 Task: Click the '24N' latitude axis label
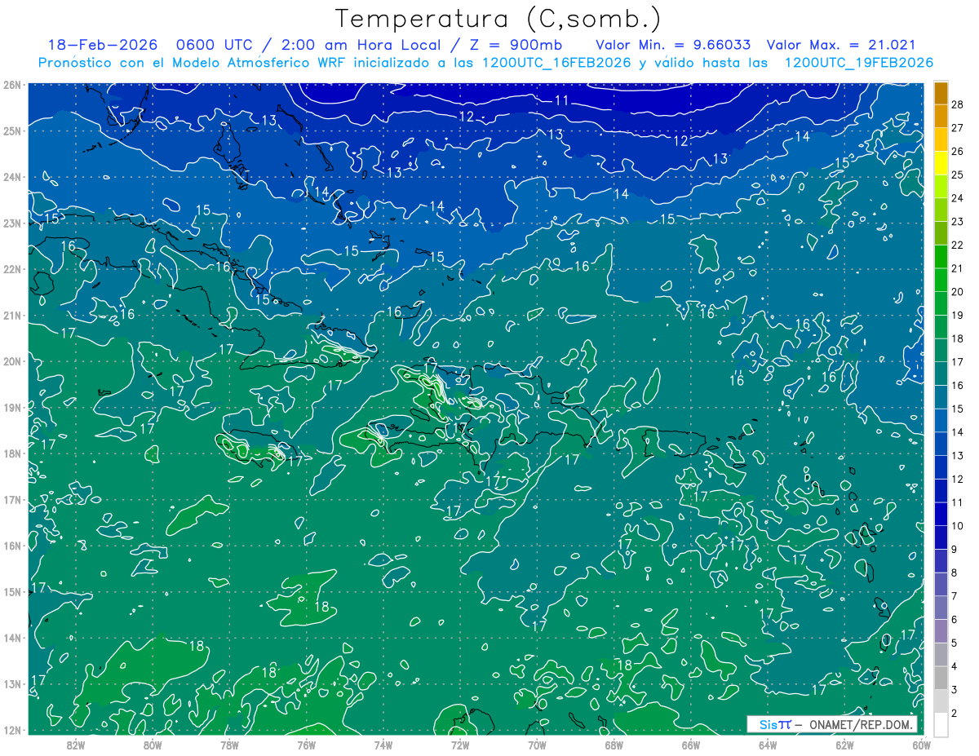click(12, 177)
